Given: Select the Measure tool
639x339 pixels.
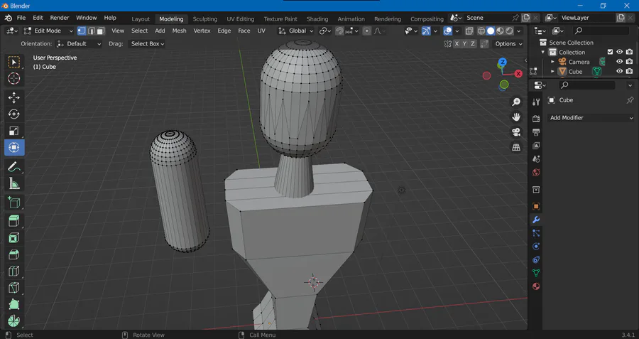Looking at the screenshot, I should point(14,185).
